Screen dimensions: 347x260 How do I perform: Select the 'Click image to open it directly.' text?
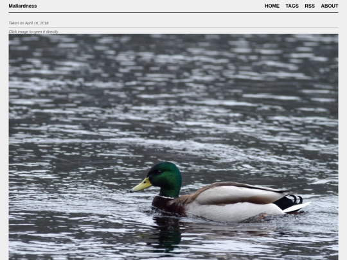point(33,31)
